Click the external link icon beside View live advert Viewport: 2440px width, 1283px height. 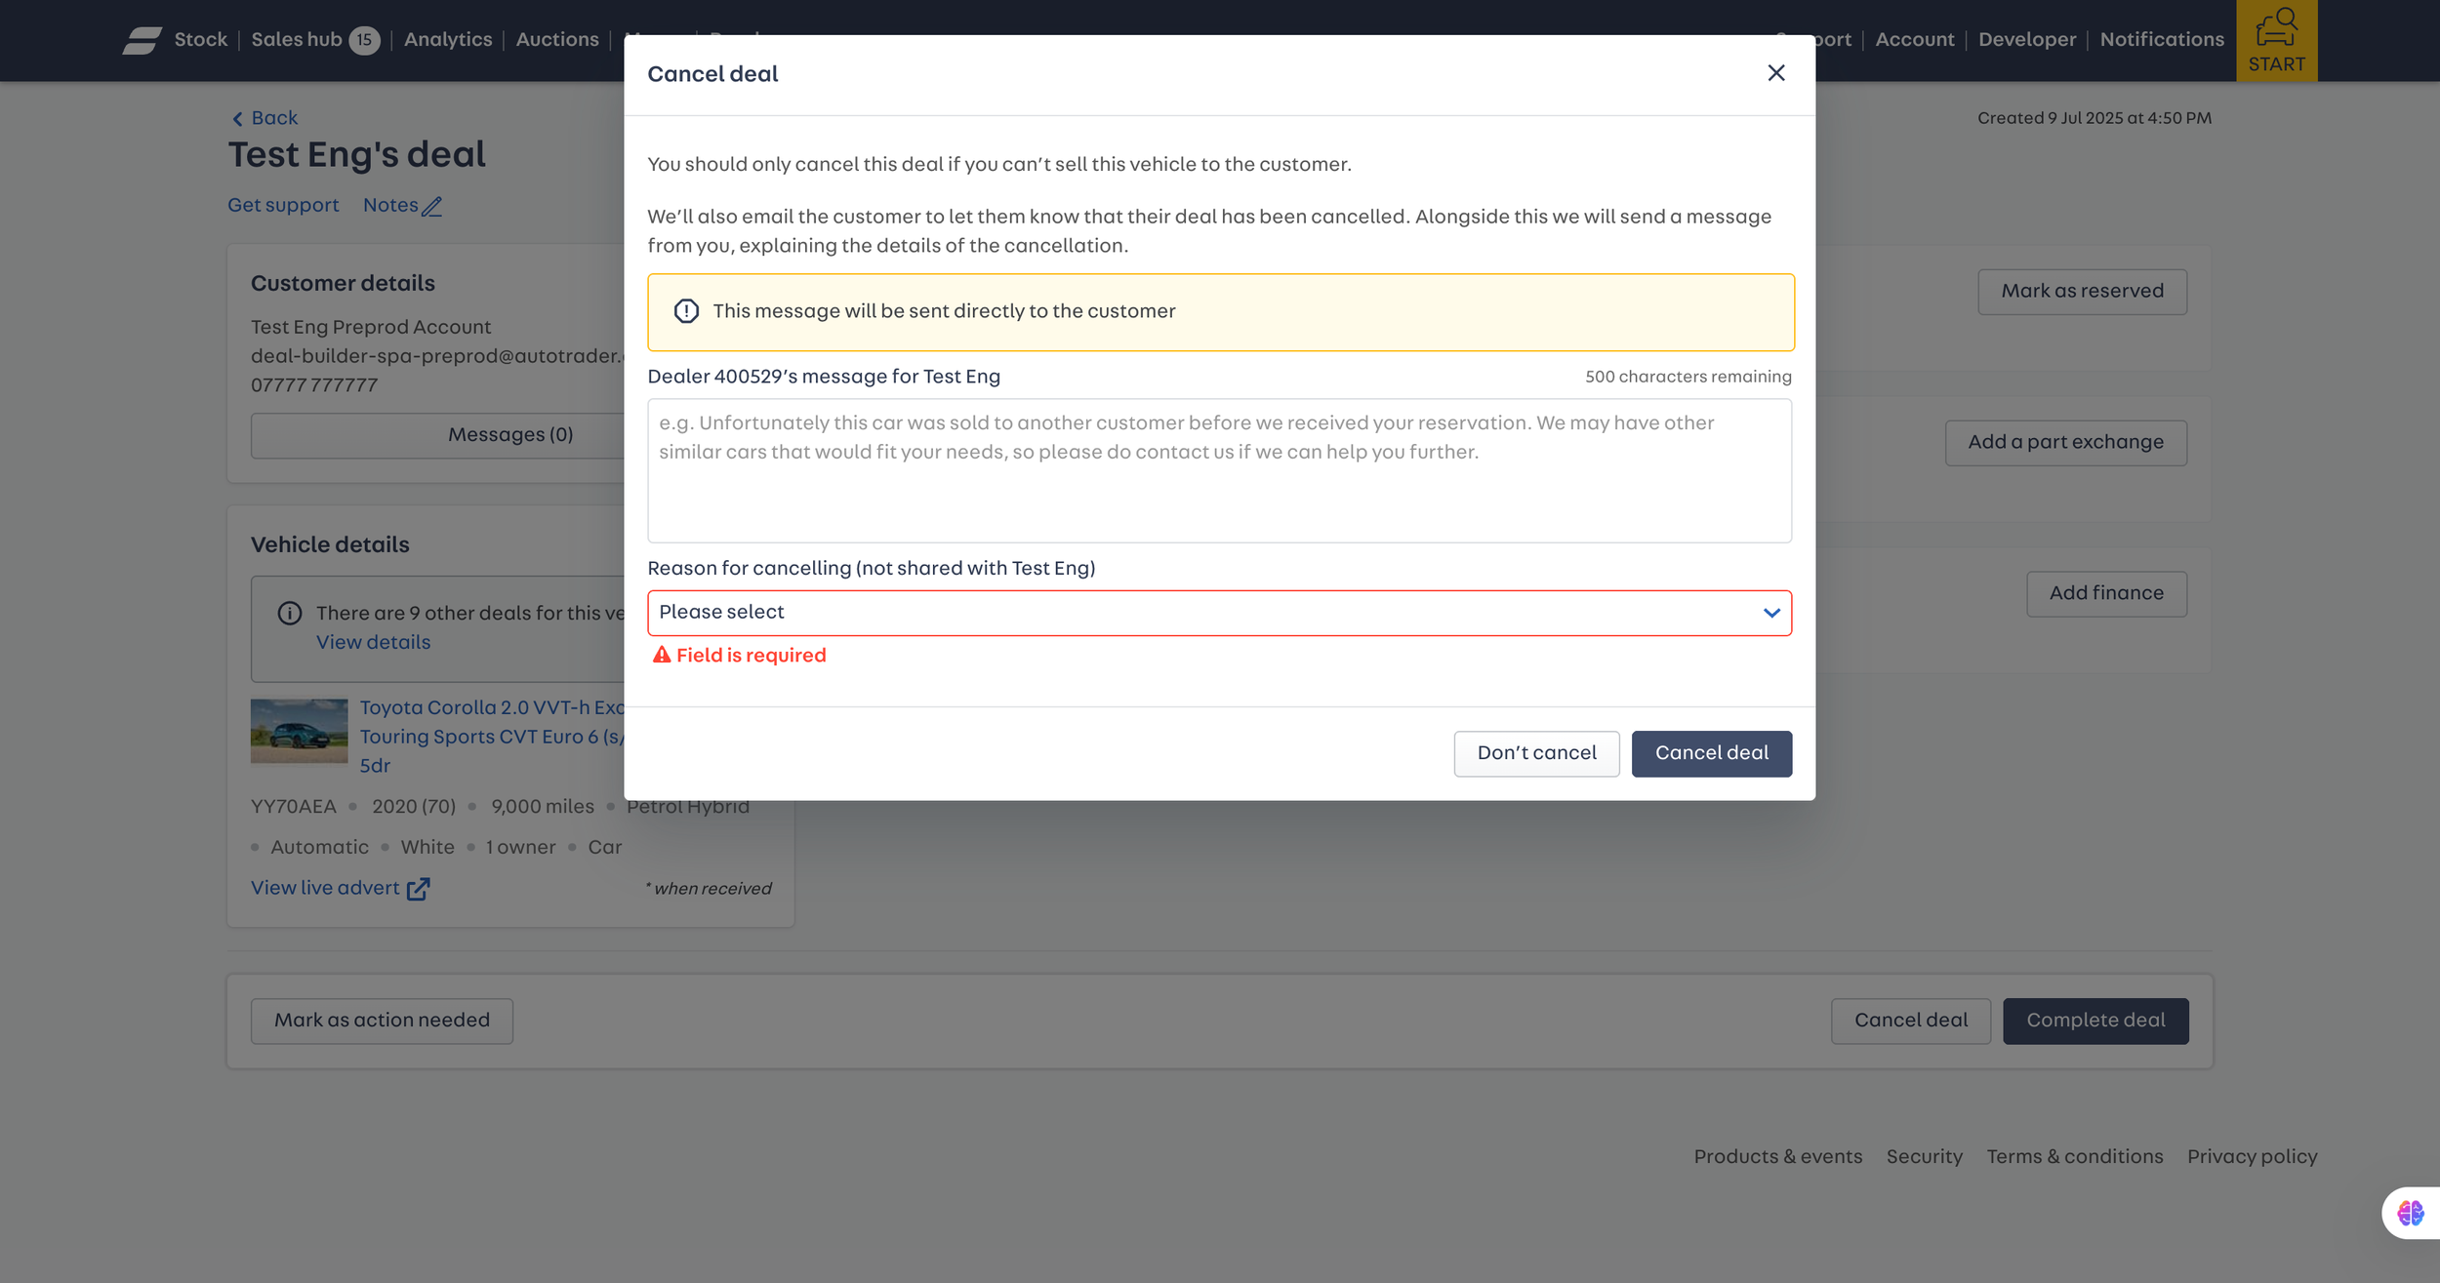[x=418, y=889]
